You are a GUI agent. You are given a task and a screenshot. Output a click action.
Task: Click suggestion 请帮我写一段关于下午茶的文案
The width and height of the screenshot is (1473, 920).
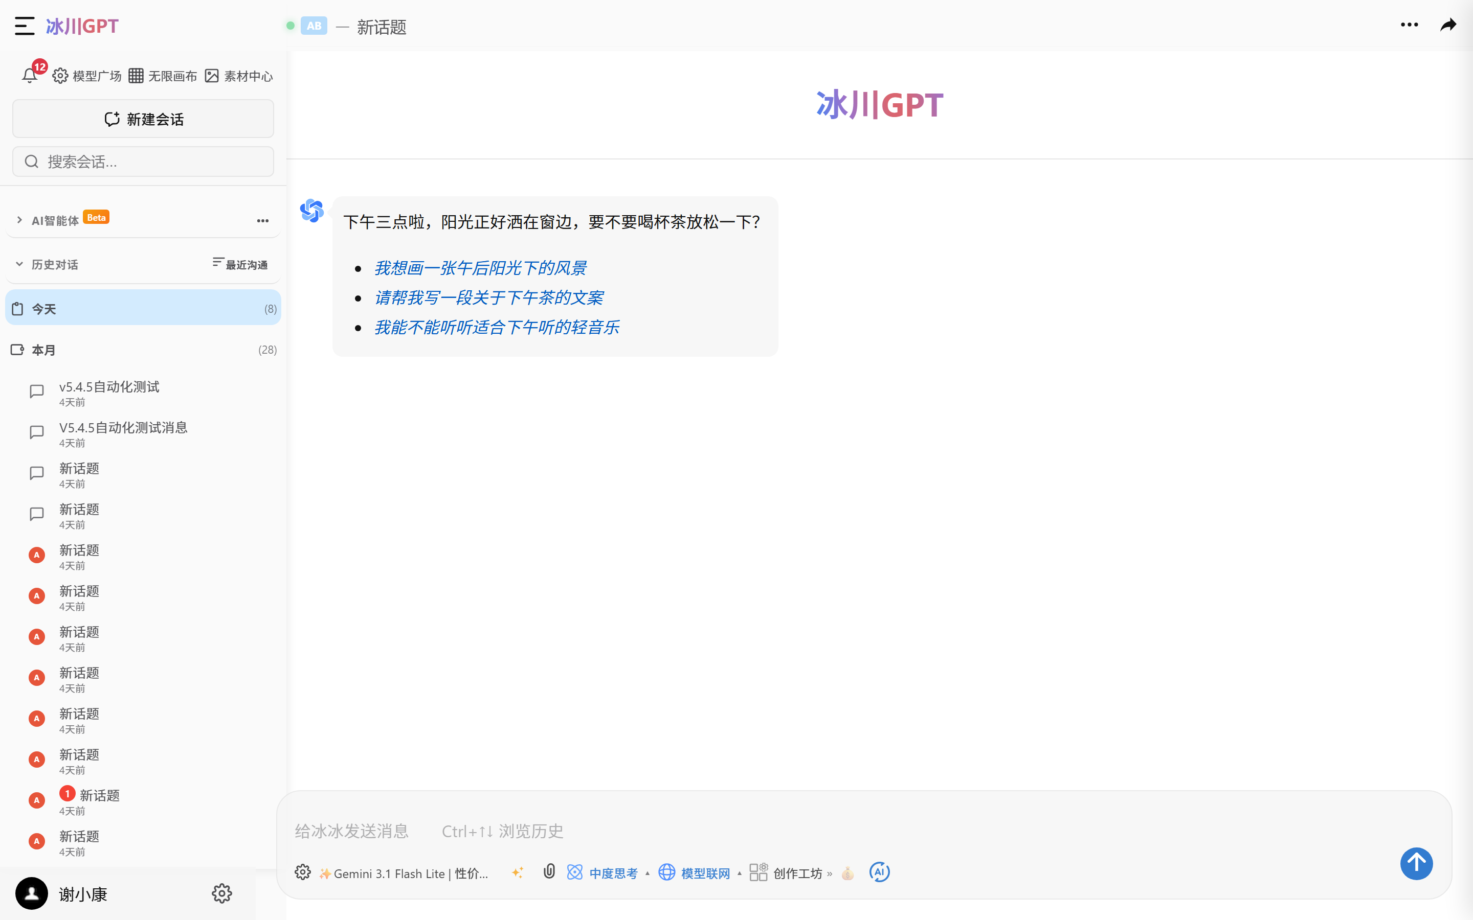(489, 297)
